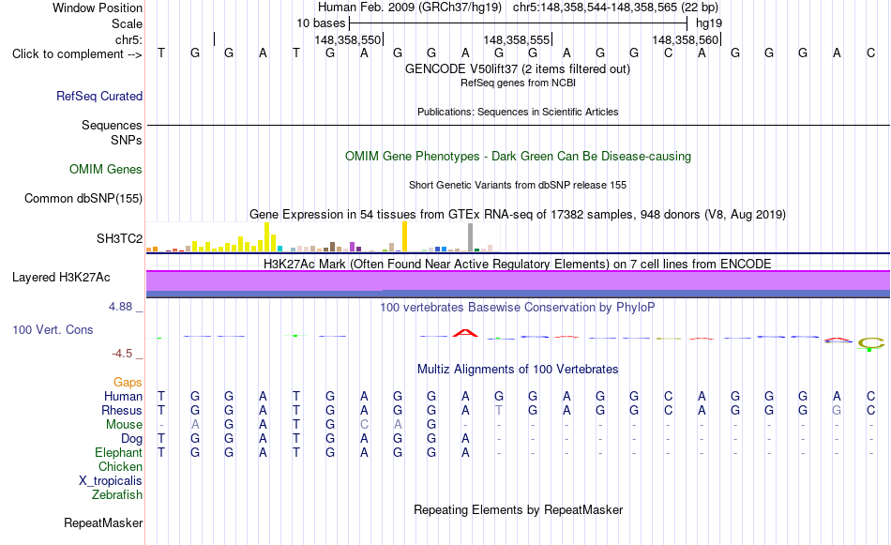Click the Dog alignment row label

coord(131,439)
